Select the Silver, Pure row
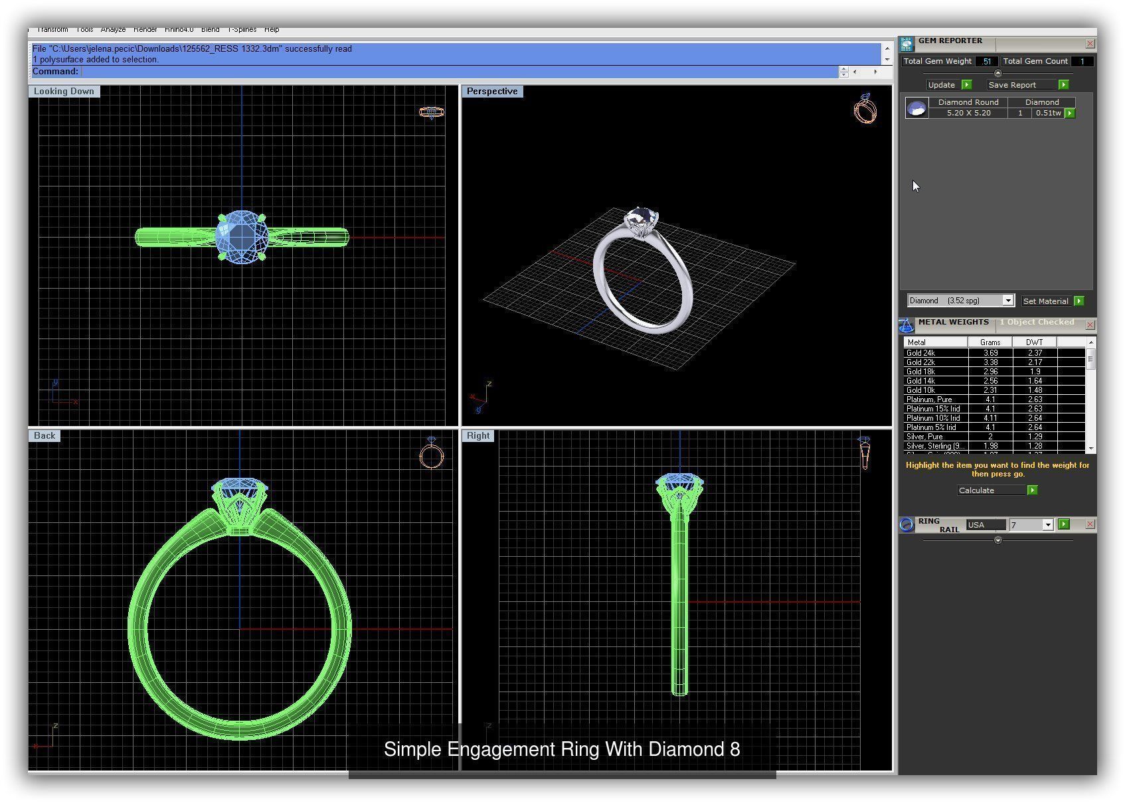The image size is (1125, 803). pyautogui.click(x=994, y=437)
